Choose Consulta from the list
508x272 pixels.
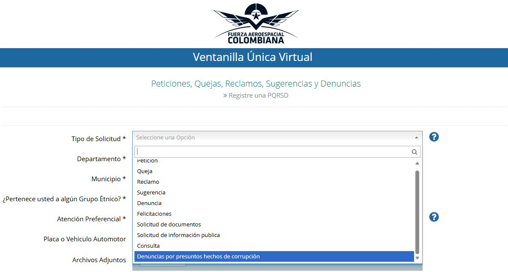coord(149,246)
